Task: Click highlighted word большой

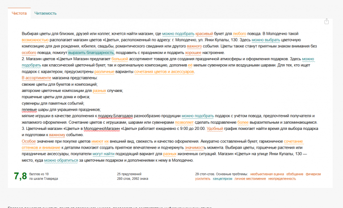Action: click(x=120, y=59)
